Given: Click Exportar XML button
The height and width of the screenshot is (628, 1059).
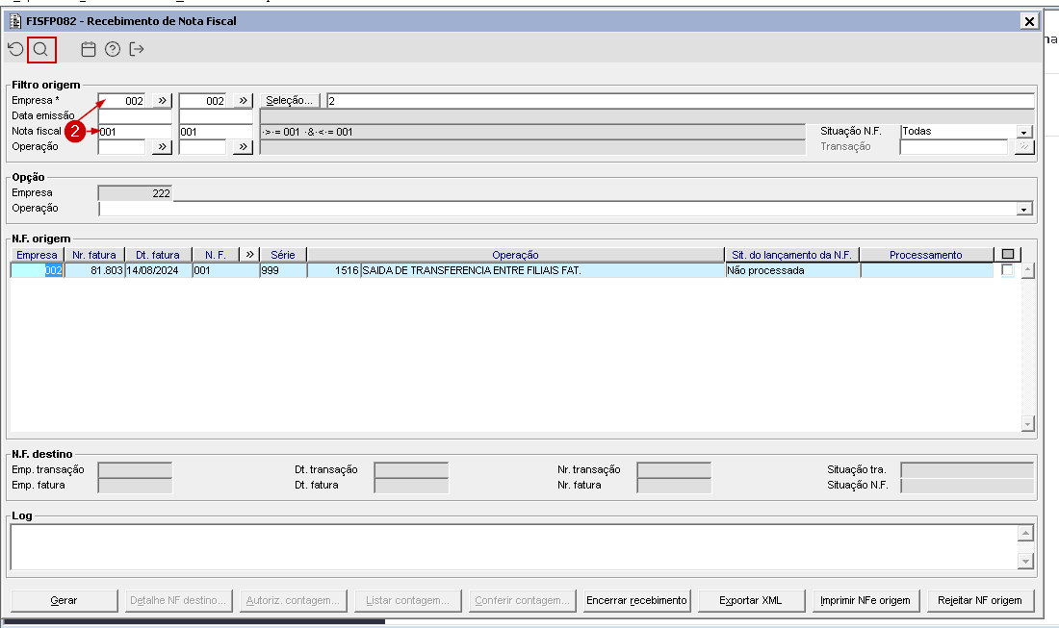Looking at the screenshot, I should tap(751, 600).
